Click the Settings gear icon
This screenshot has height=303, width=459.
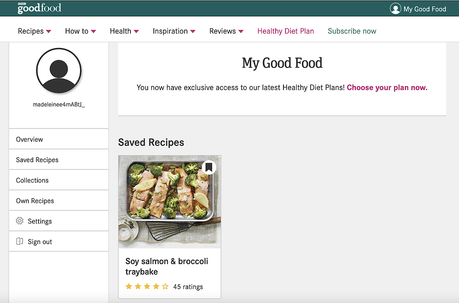coord(20,221)
